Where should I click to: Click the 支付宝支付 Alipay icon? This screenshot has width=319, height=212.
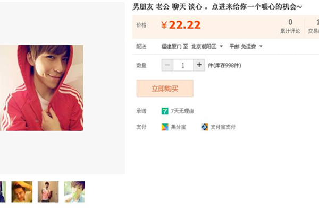point(205,127)
